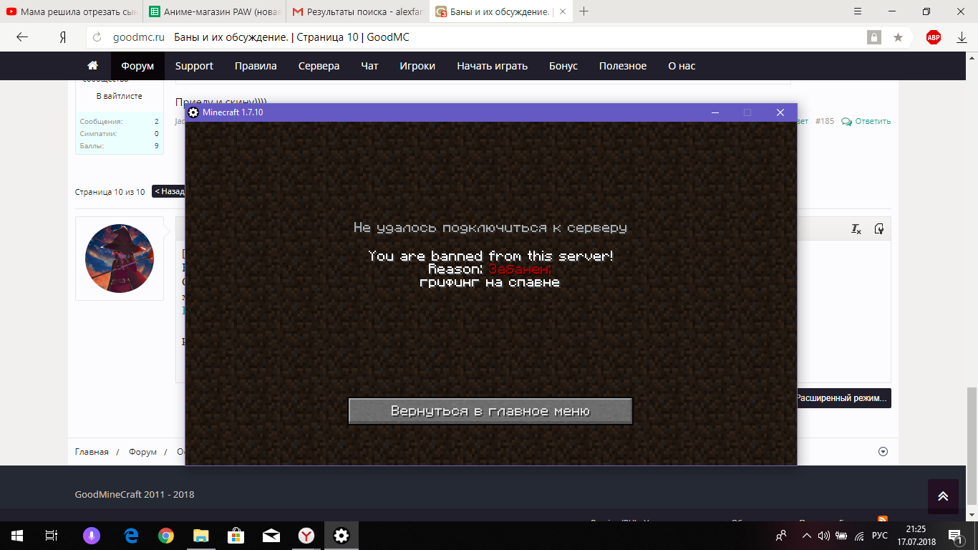This screenshot has width=978, height=550.
Task: Open Yandex Browser from the taskbar
Action: coord(306,536)
